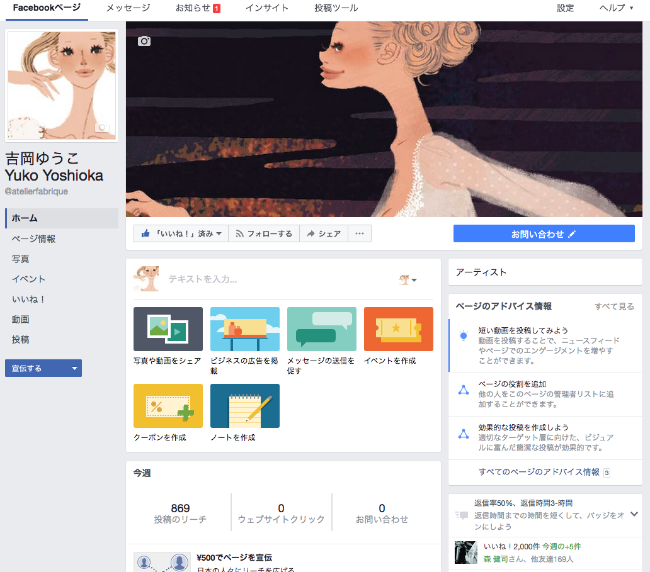The width and height of the screenshot is (650, 572).
Task: Click the cover photo illustration
Action: tap(384, 119)
